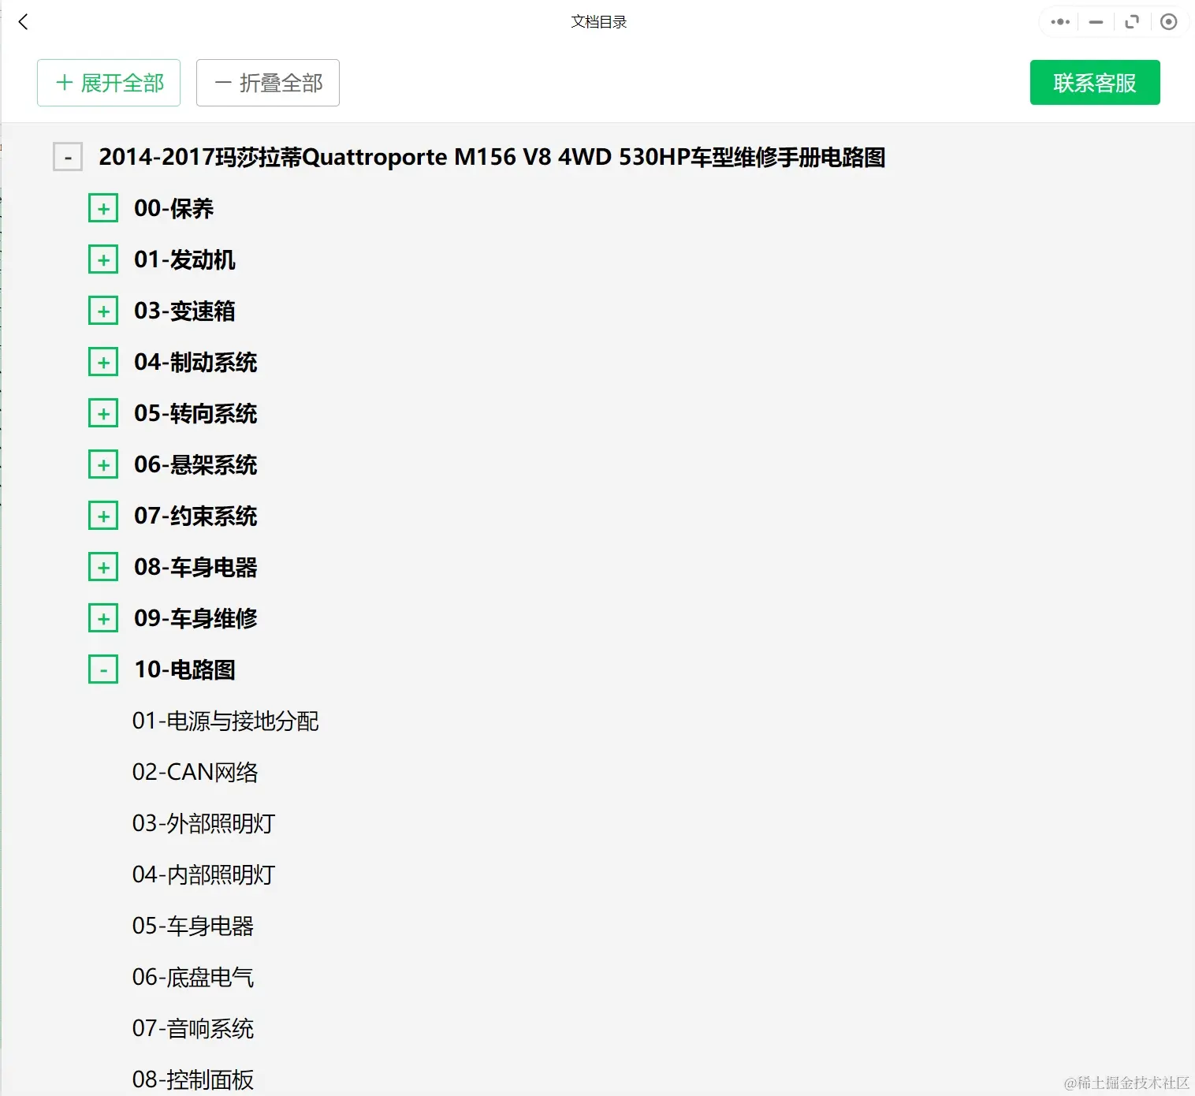Expand the 01-发动机 section

[103, 259]
